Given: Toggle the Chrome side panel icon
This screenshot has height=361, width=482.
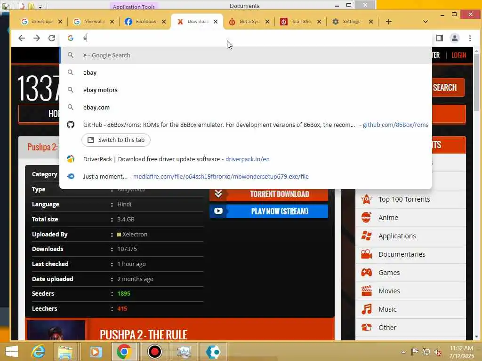Looking at the screenshot, I should [x=440, y=38].
